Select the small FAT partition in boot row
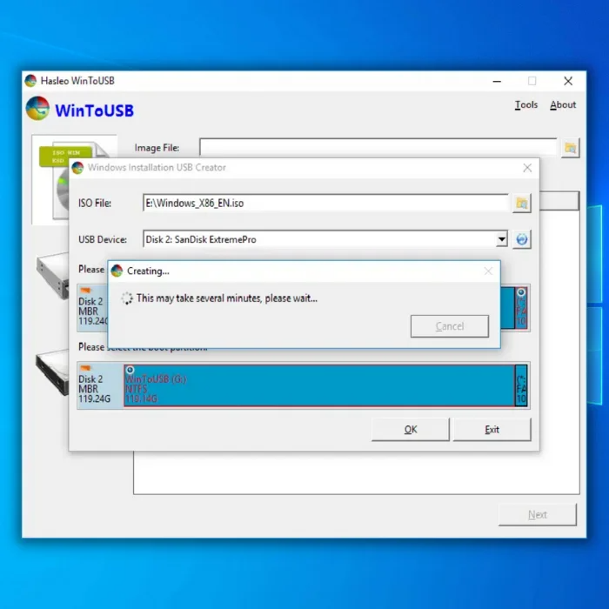609x609 pixels. point(521,385)
